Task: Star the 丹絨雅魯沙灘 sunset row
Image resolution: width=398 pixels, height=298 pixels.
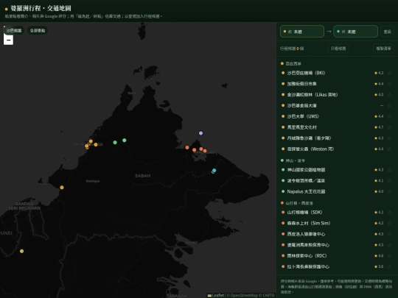Action: (389, 138)
